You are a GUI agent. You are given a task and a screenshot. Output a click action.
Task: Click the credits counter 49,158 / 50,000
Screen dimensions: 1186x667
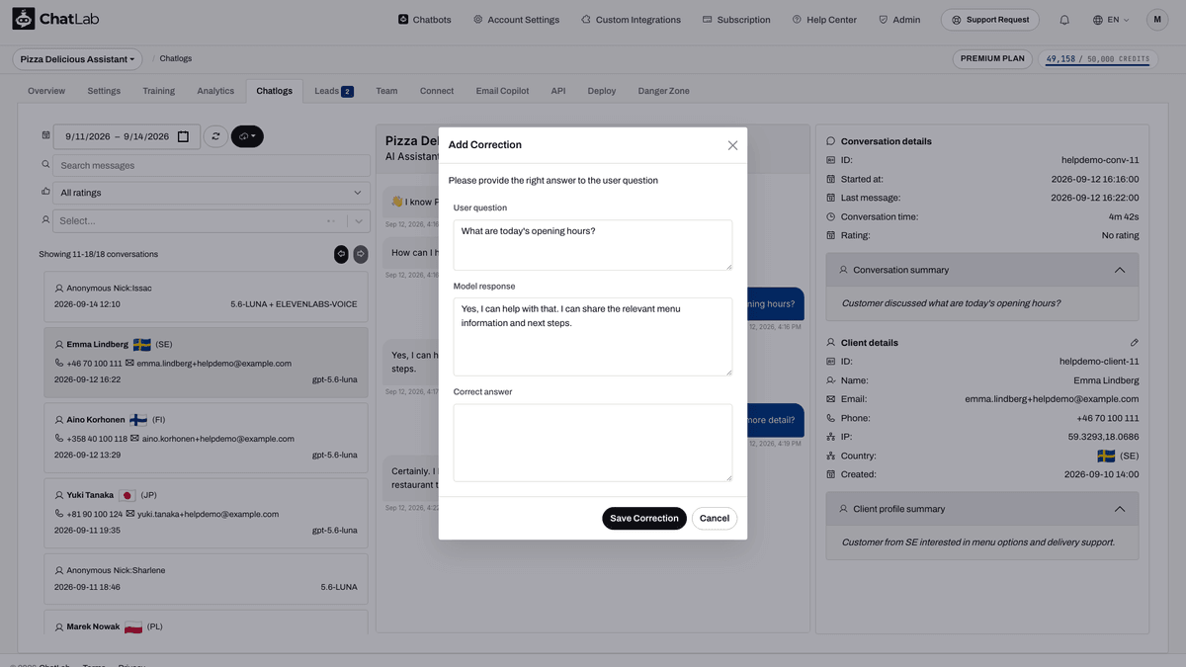coord(1097,59)
